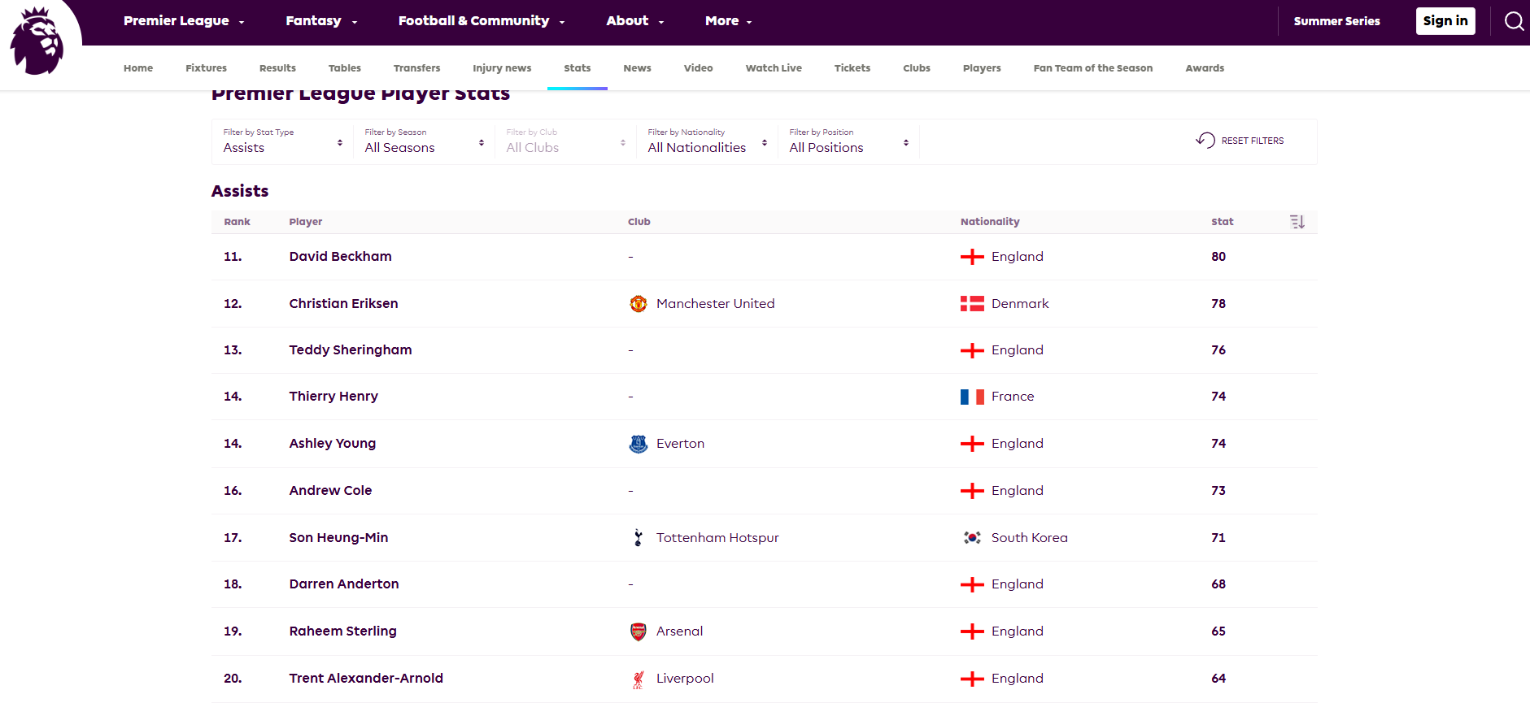Open the Filter by Nationality dropdown

tap(707, 142)
